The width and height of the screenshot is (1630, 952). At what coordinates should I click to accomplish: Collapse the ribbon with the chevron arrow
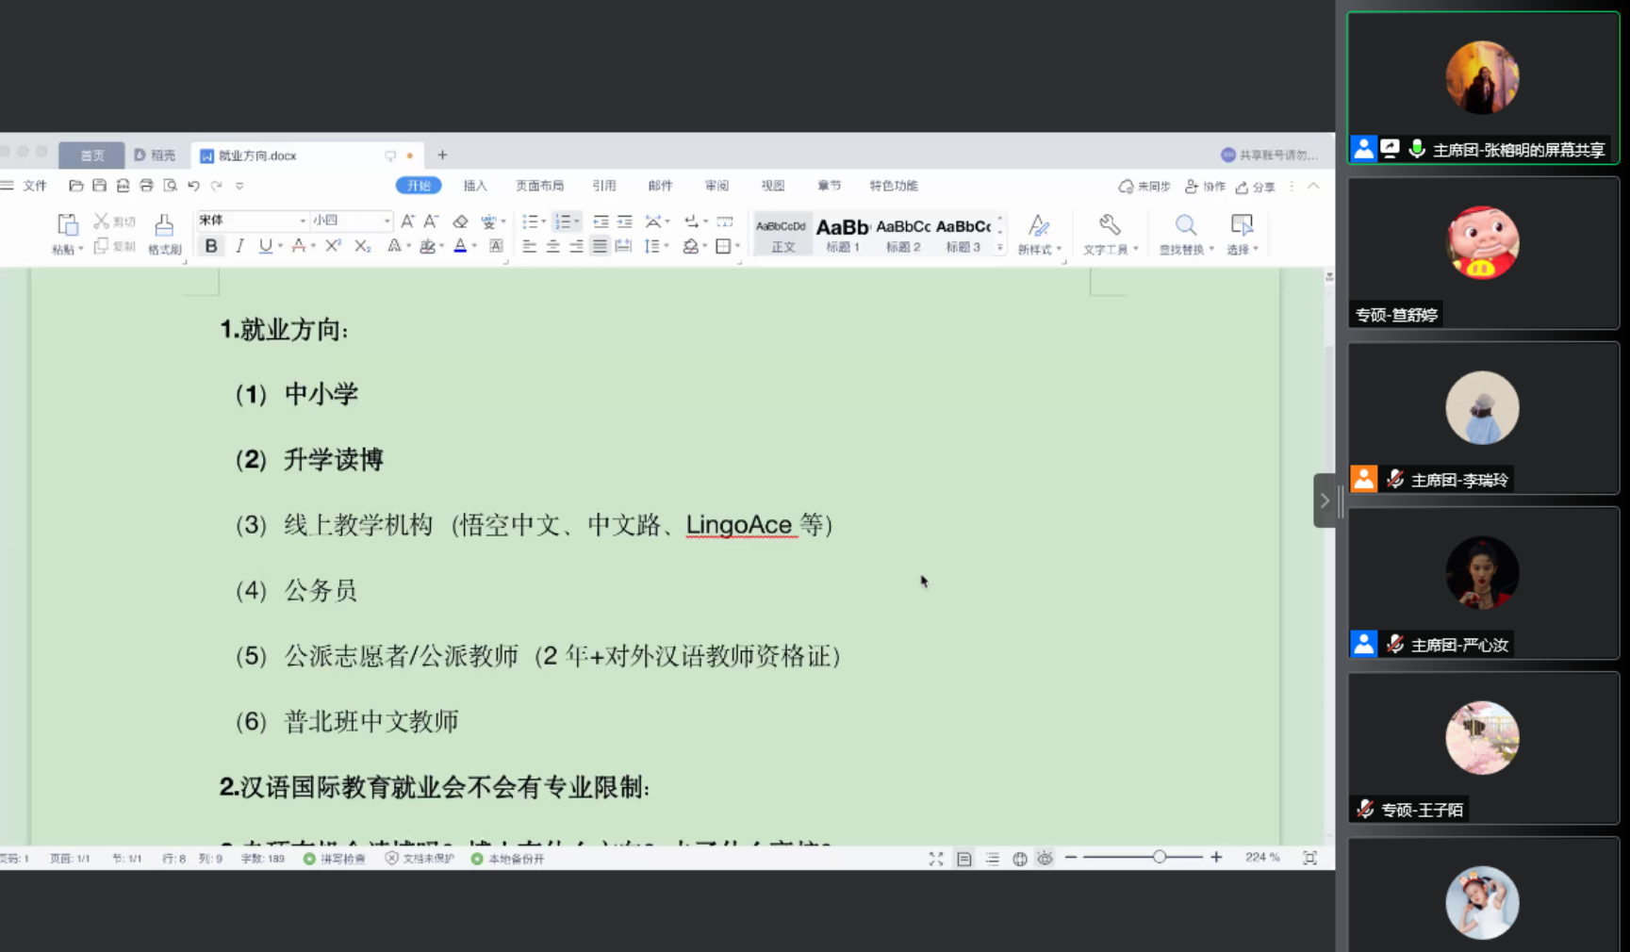point(1313,186)
